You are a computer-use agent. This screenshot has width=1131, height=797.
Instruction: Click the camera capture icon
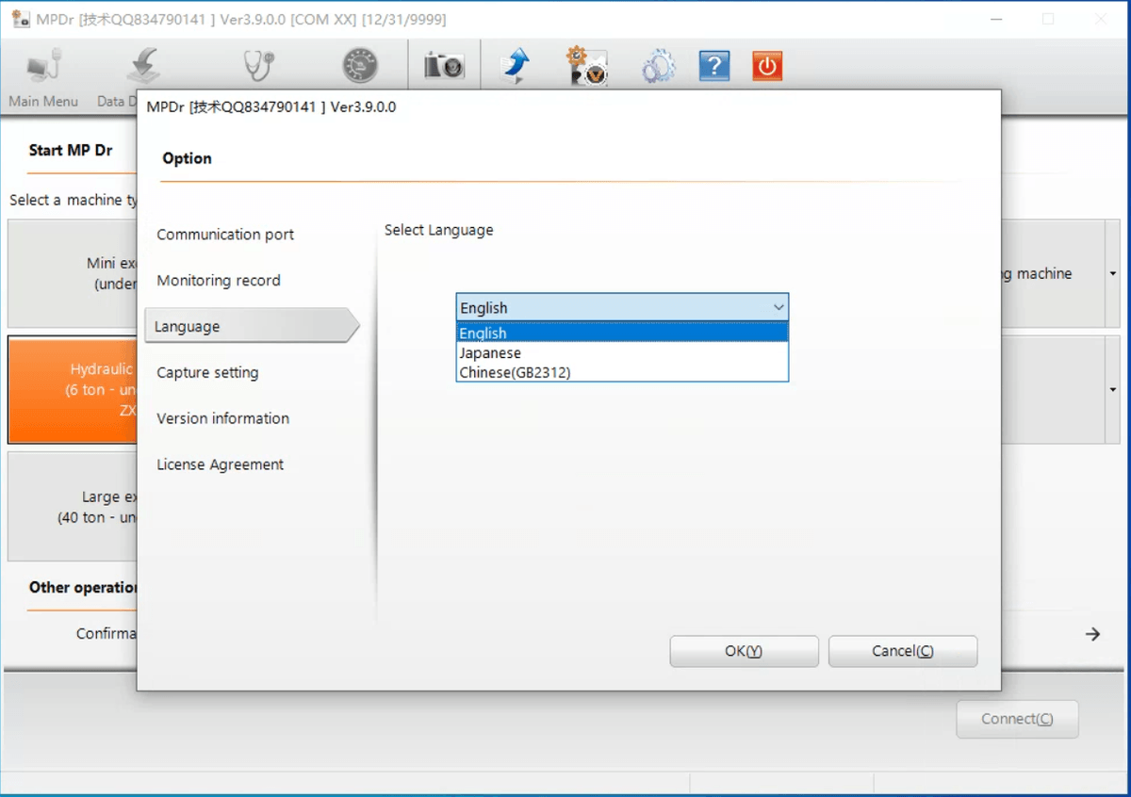(443, 66)
